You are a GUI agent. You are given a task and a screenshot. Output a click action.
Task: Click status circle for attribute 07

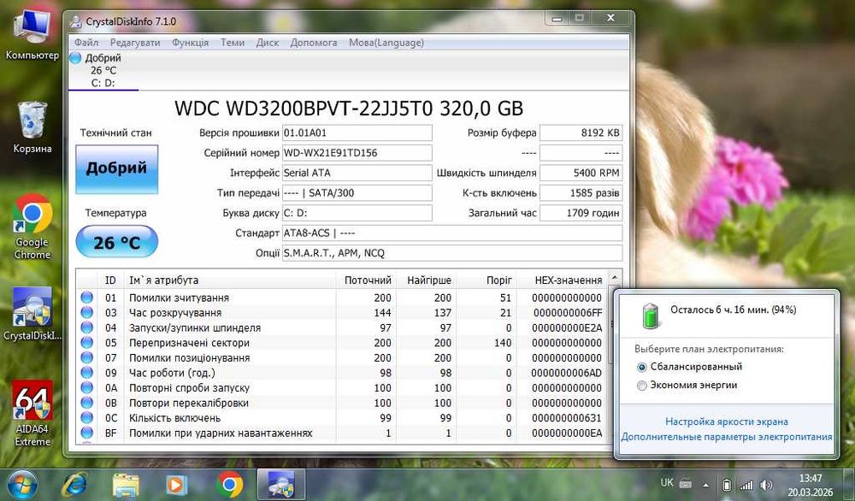pos(86,357)
